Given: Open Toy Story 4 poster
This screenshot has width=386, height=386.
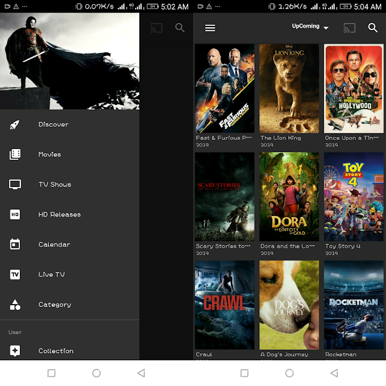Looking at the screenshot, I should pyautogui.click(x=354, y=197).
